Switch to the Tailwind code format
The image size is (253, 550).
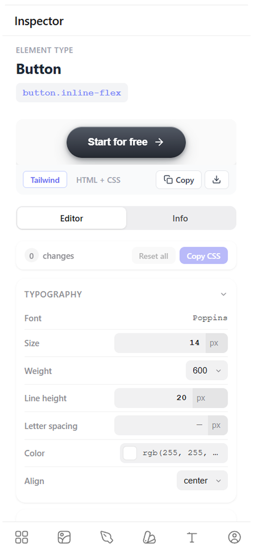[45, 180]
